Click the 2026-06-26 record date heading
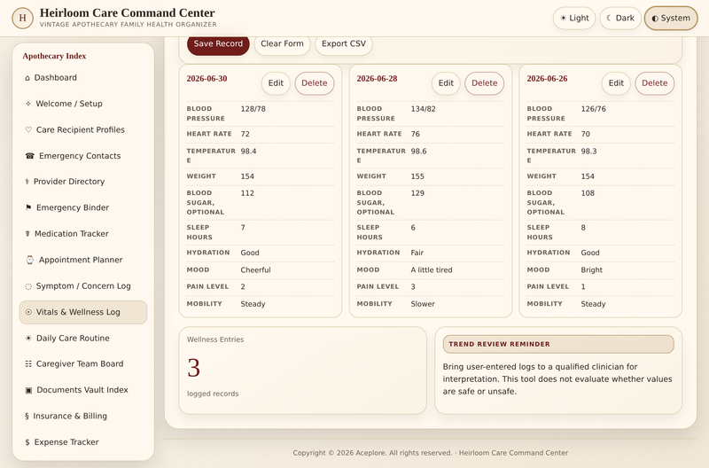Screen dimensions: 709x468 coord(547,79)
